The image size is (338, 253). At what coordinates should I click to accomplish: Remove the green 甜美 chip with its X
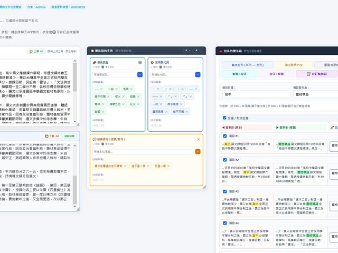coord(138,96)
